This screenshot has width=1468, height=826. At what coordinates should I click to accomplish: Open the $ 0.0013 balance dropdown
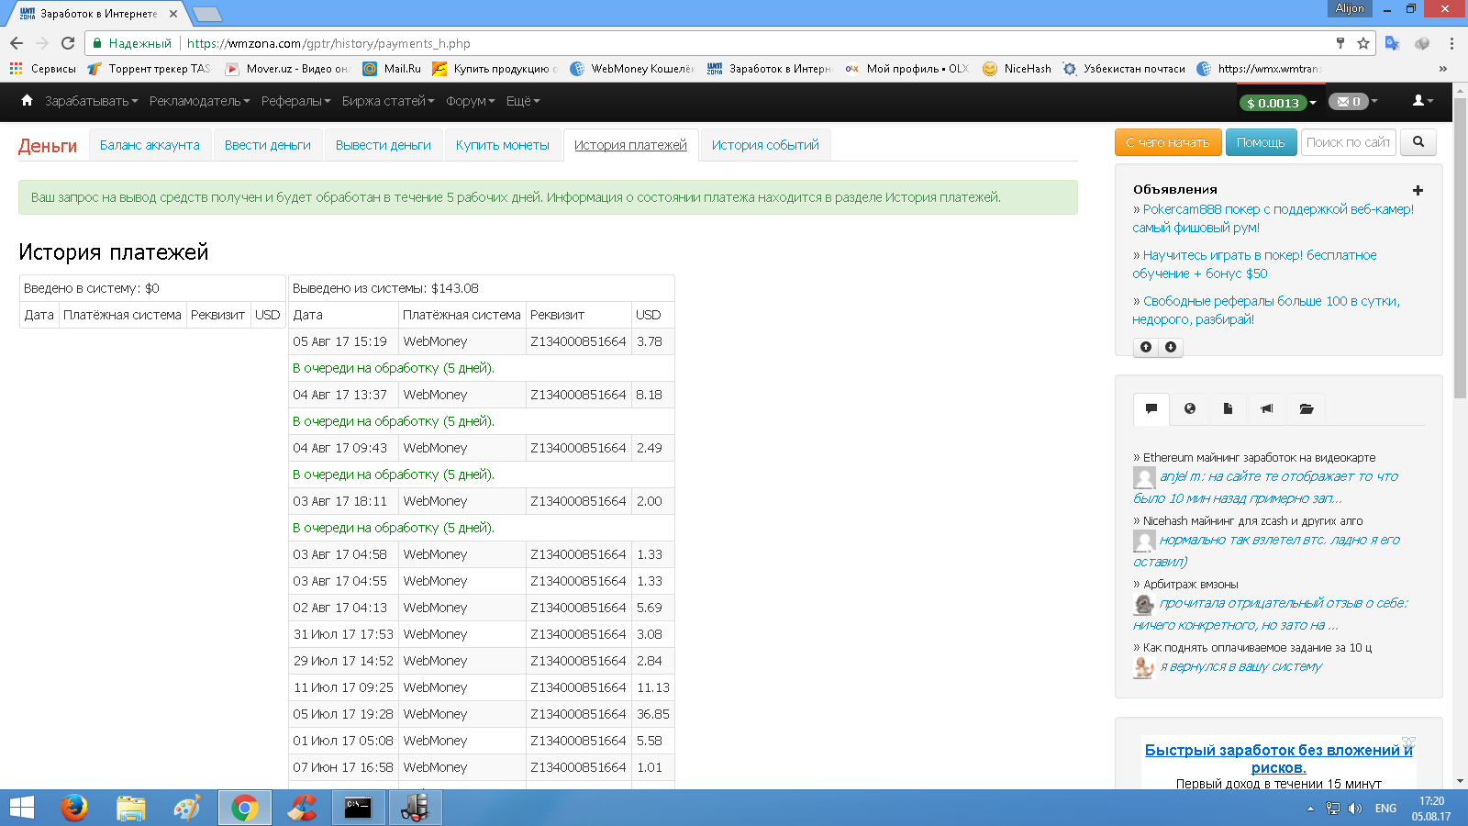pos(1277,102)
